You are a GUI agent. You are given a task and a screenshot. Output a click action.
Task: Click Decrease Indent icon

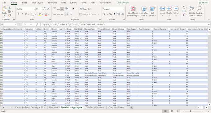(66, 14)
